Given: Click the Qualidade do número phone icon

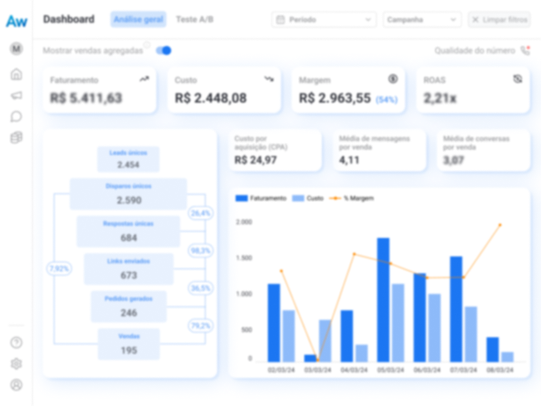Looking at the screenshot, I should [525, 50].
